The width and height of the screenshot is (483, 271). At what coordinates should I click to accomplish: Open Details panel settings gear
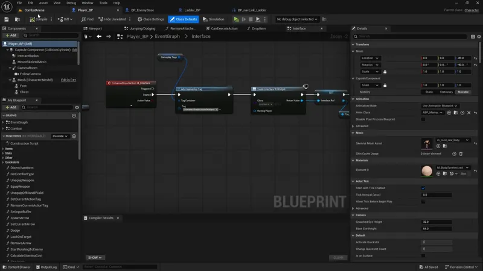[x=479, y=37]
